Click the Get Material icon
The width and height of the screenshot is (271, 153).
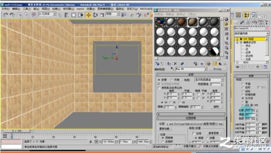click(x=158, y=64)
